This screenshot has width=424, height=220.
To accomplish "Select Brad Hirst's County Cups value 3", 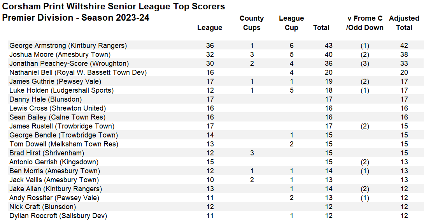I will [x=252, y=153].
